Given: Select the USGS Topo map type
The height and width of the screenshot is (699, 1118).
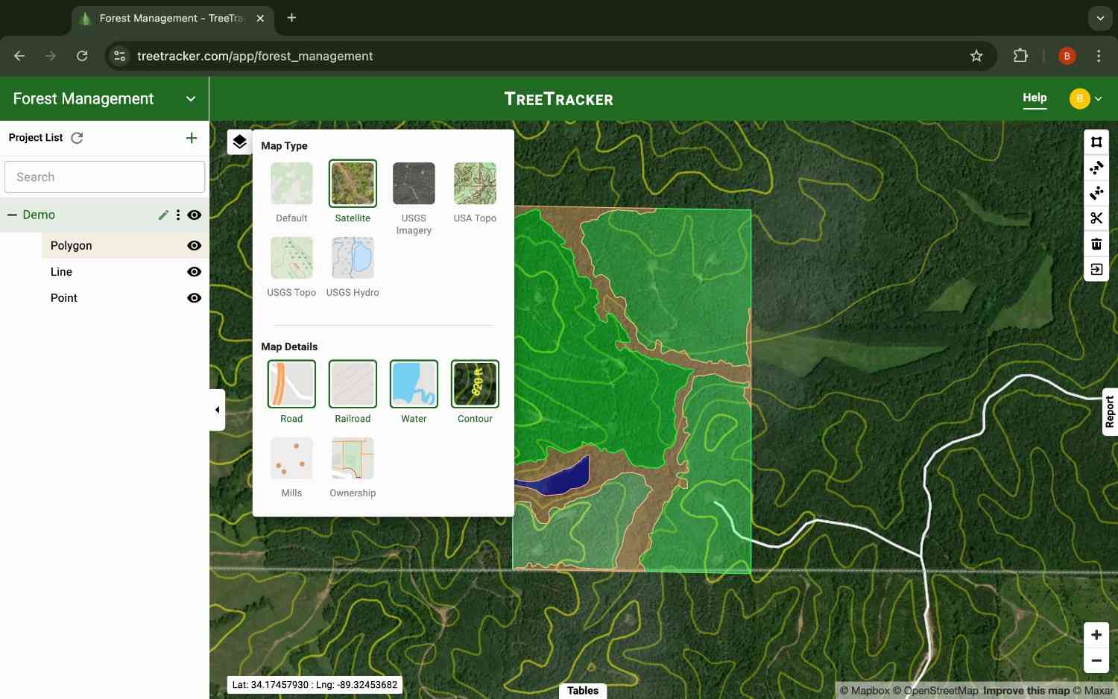Looking at the screenshot, I should [x=291, y=257].
